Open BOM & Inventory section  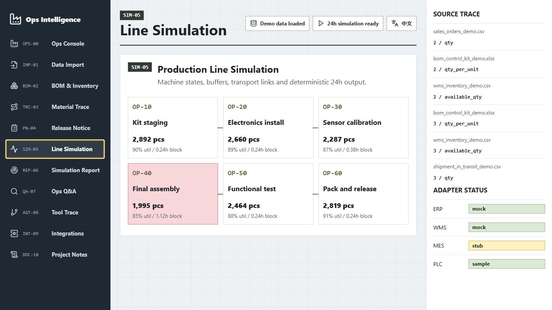coord(55,86)
